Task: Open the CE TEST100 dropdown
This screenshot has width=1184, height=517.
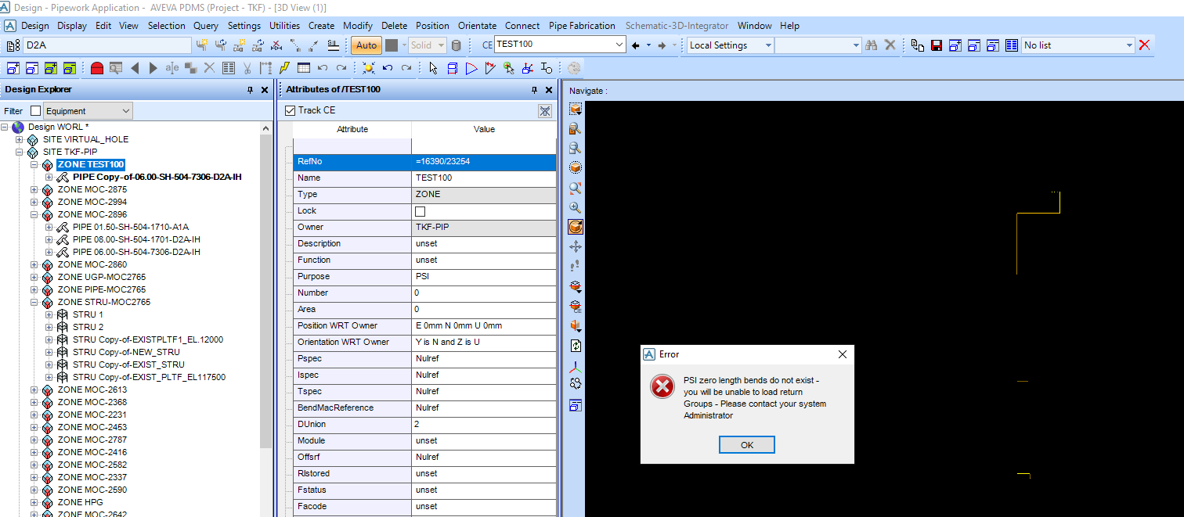Action: (620, 45)
